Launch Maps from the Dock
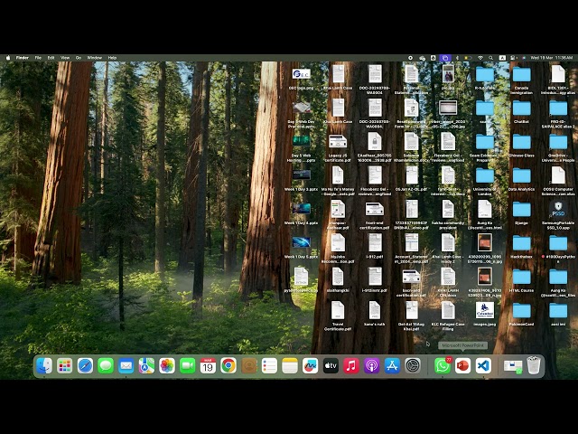 point(146,365)
